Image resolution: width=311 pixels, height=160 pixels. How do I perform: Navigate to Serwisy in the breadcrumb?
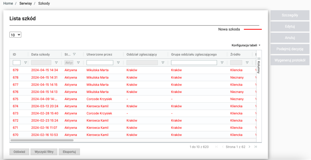coord(26,3)
